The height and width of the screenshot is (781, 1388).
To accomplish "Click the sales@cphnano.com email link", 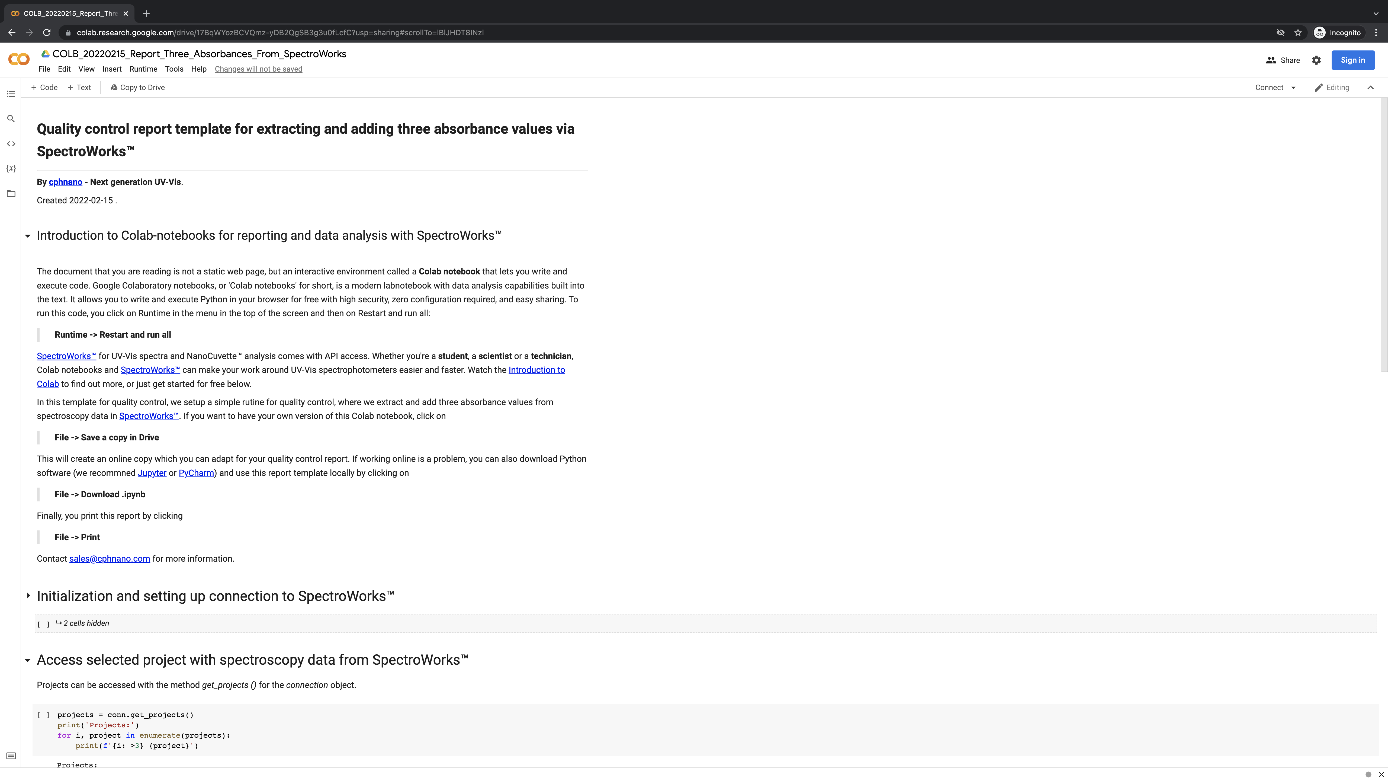I will point(109,559).
